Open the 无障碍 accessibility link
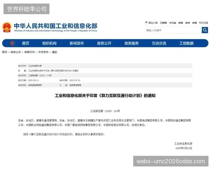Screen dimensions: 212x170 (x=163, y=23)
